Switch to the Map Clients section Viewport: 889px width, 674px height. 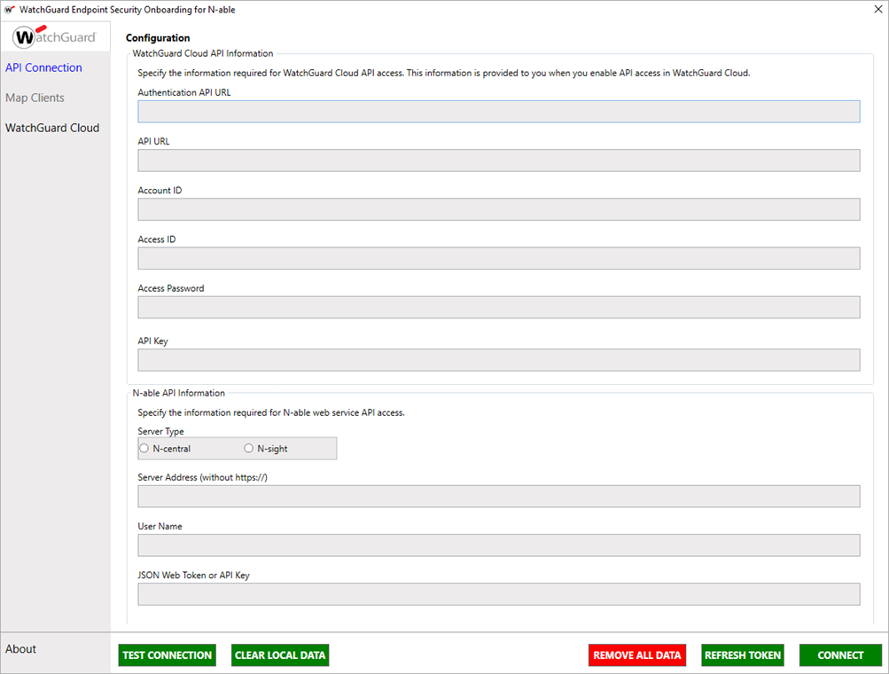(x=34, y=98)
